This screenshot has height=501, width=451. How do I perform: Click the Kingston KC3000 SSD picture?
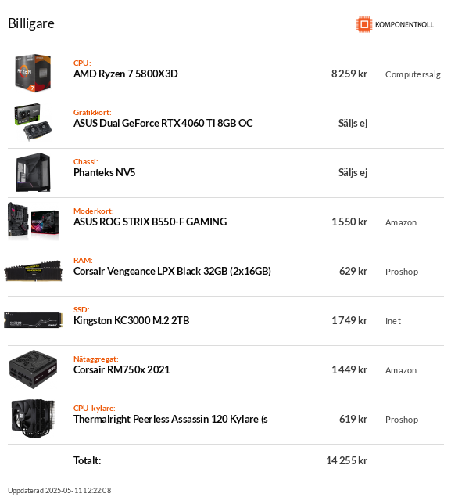33,320
